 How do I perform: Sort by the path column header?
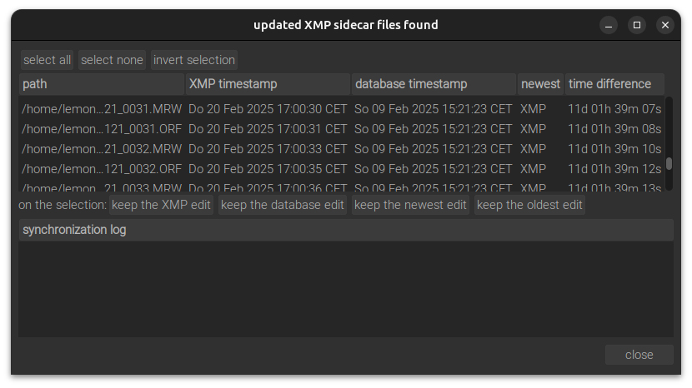coord(102,84)
